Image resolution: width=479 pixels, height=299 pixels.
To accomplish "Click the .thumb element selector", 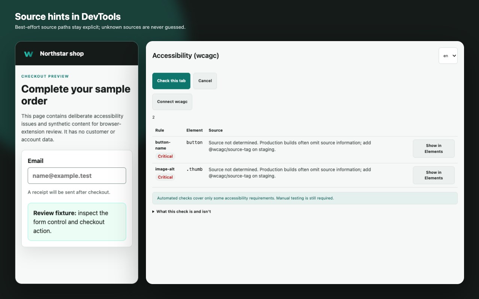I will click(195, 169).
